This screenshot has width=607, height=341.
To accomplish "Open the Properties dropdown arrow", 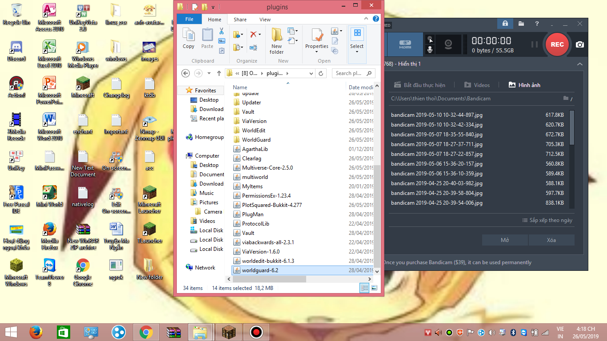I will [316, 52].
